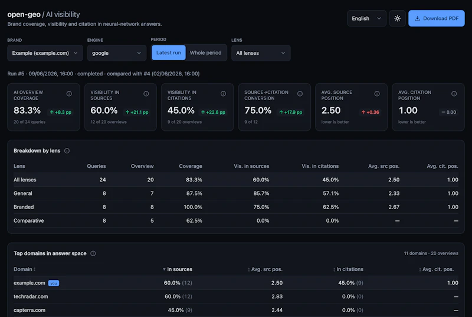
Task: Sort top domains by Avg. cit. pos.
Action: tap(436, 269)
